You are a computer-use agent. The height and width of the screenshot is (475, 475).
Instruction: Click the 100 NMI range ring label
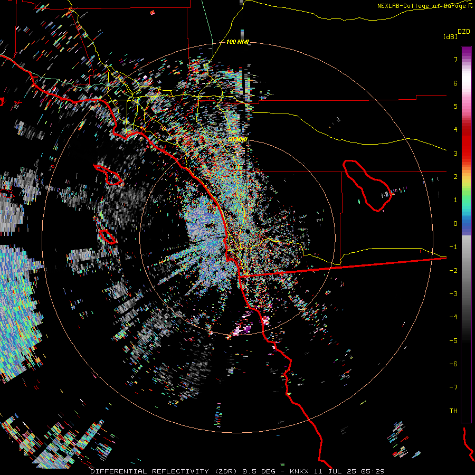pos(237,42)
